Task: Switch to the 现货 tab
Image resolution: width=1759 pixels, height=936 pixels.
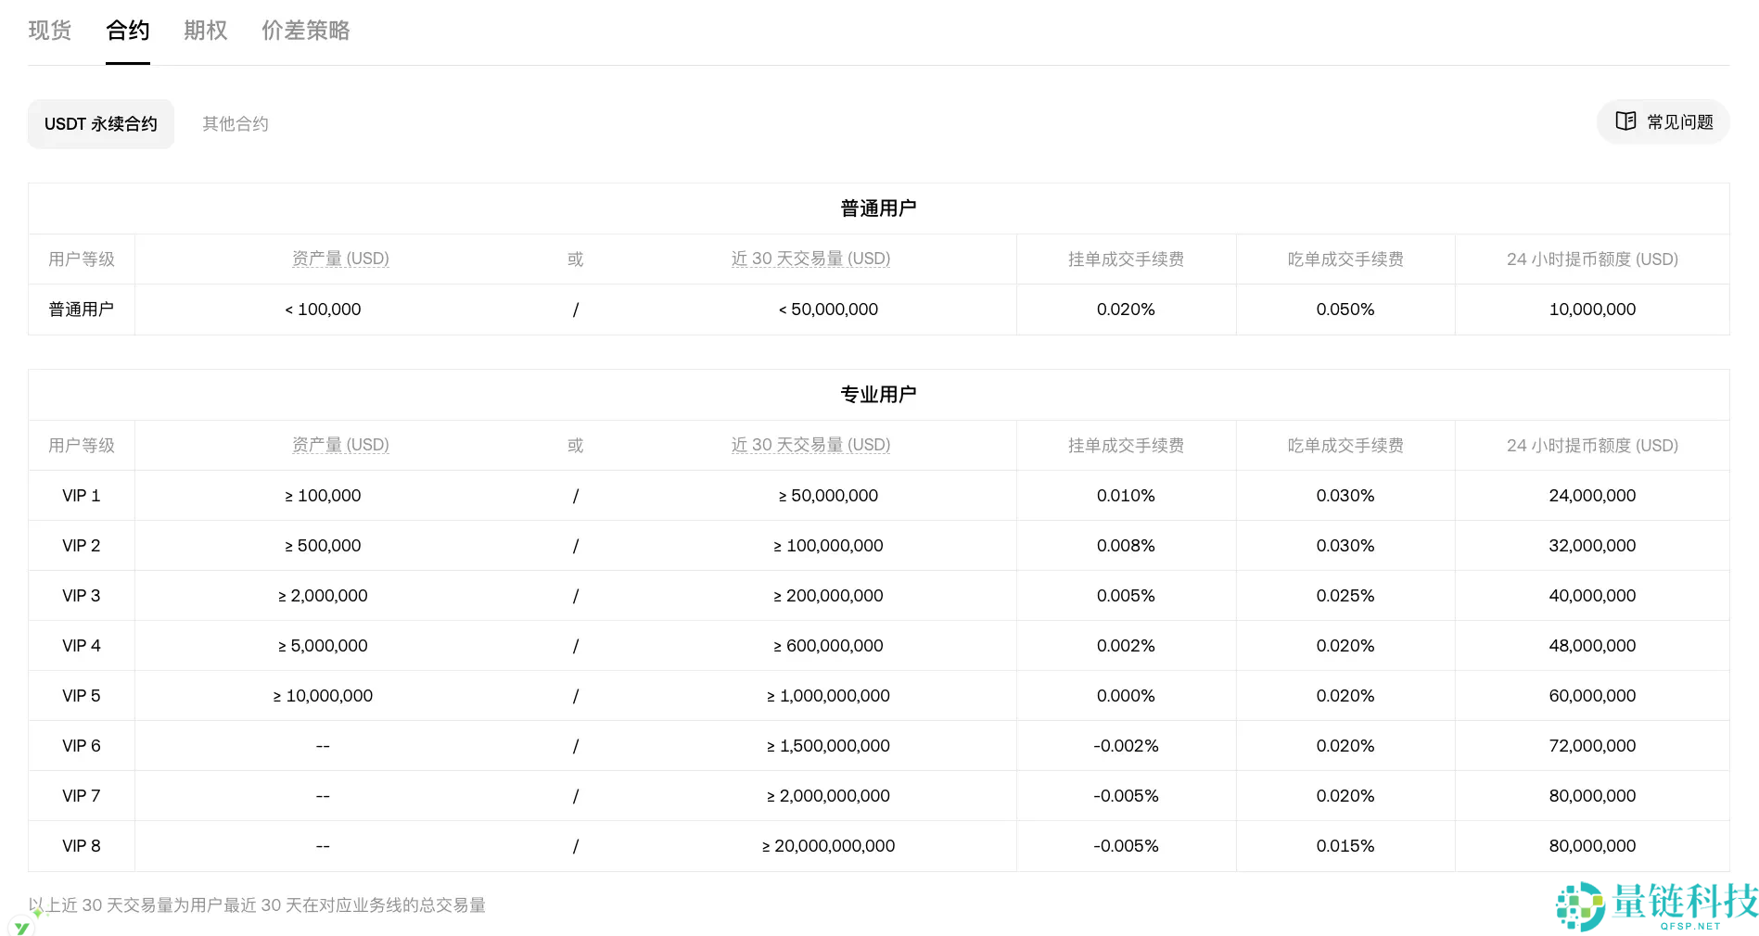Action: tap(50, 31)
